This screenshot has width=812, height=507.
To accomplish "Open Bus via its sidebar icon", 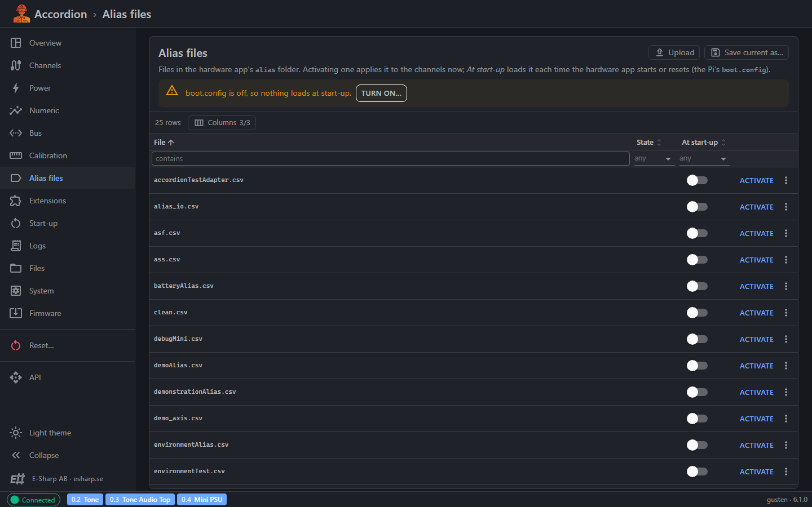I will [16, 133].
